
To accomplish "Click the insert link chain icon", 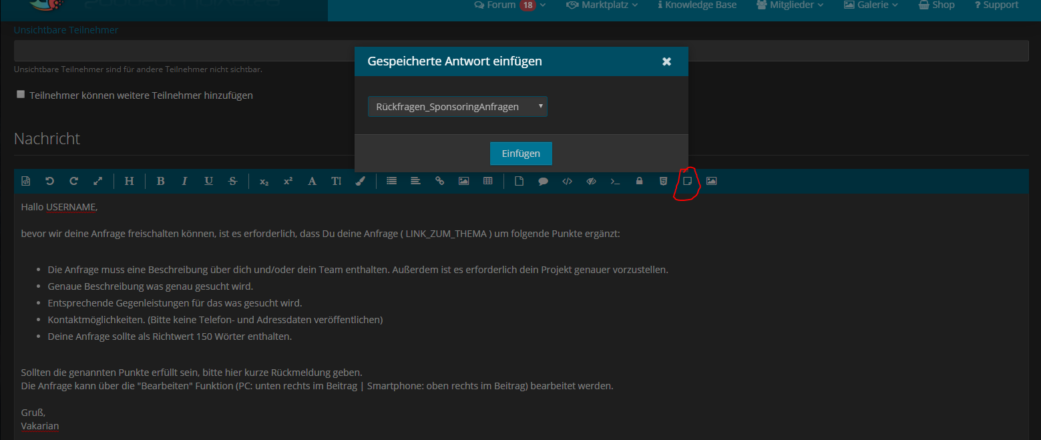I will coord(439,181).
